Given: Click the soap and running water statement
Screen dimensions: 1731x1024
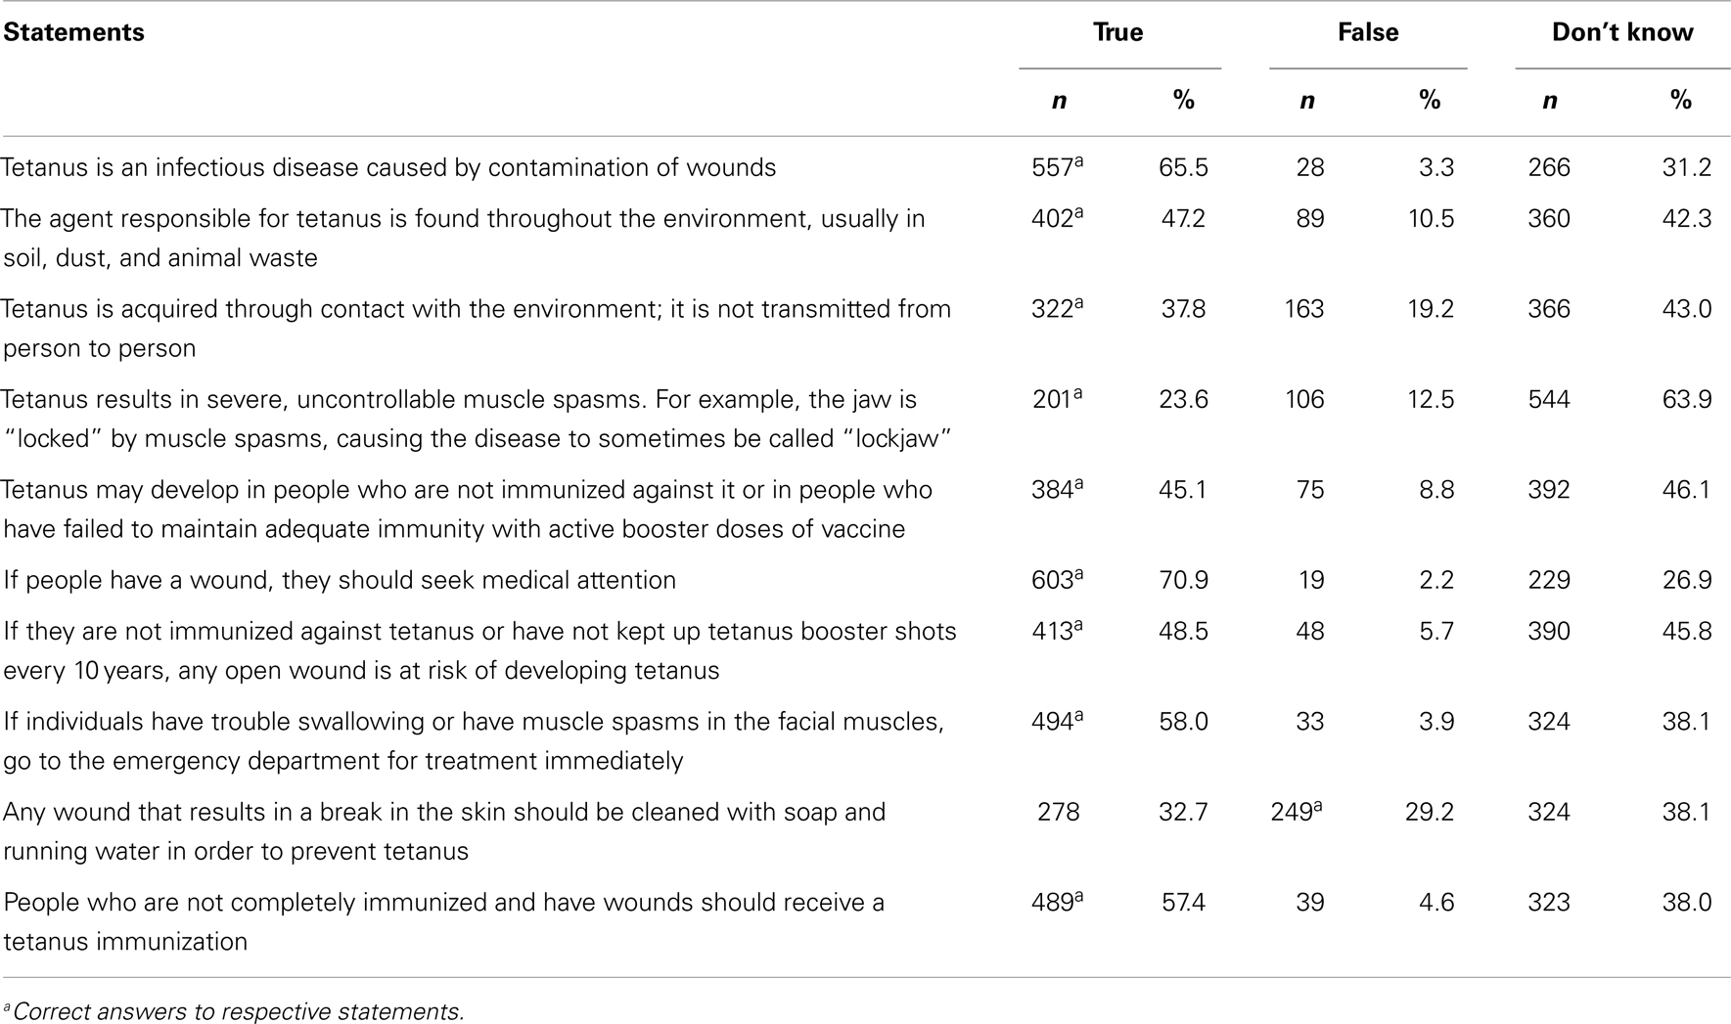Looking at the screenshot, I should click(444, 831).
